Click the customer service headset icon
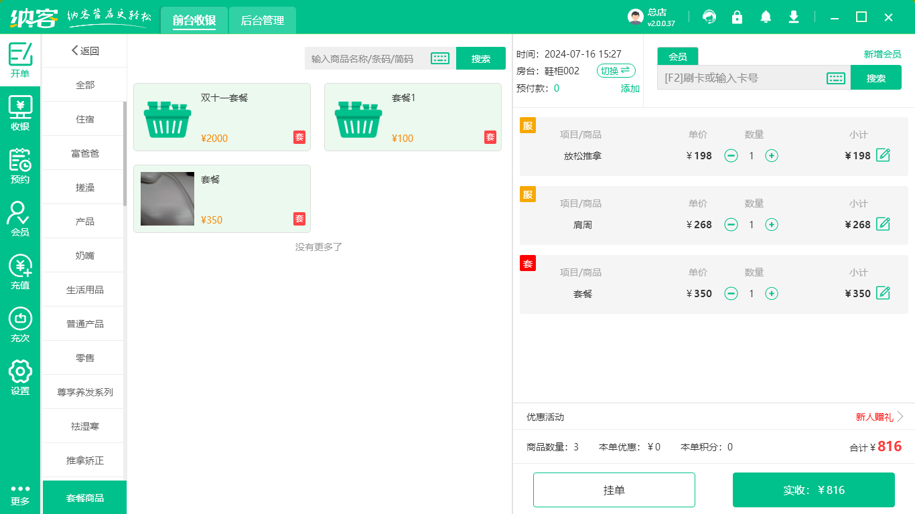Screen dimensions: 915x514 (x=709, y=17)
